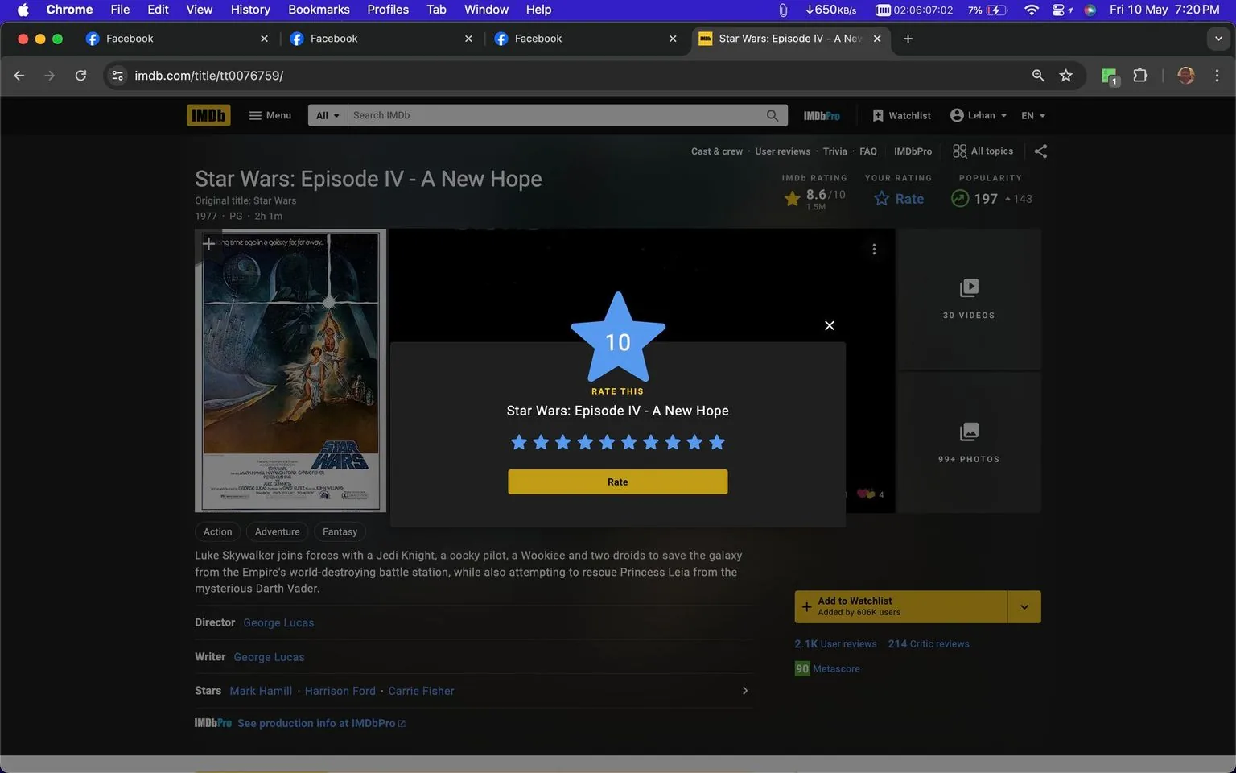The width and height of the screenshot is (1236, 773).
Task: Click the share icon near All topics
Action: click(x=1040, y=151)
